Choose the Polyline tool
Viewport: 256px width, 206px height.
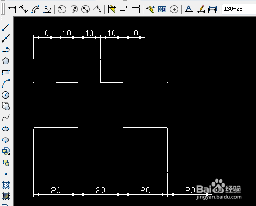pyautogui.click(x=6, y=50)
